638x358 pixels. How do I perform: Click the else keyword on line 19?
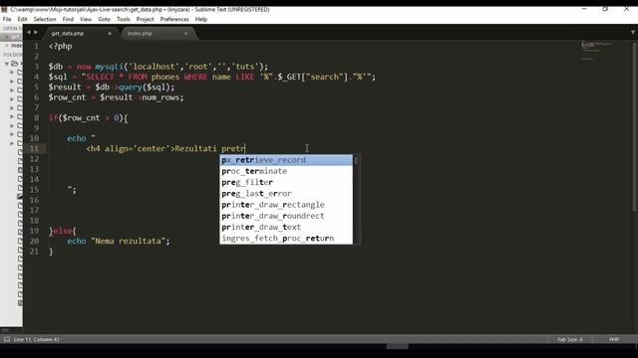(62, 231)
